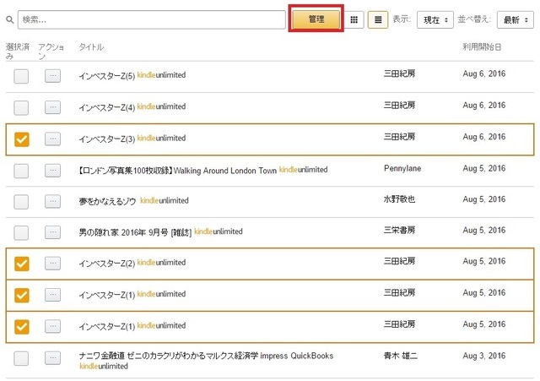Open the title インベスターZ(4)
The height and width of the screenshot is (381, 540).
(107, 107)
